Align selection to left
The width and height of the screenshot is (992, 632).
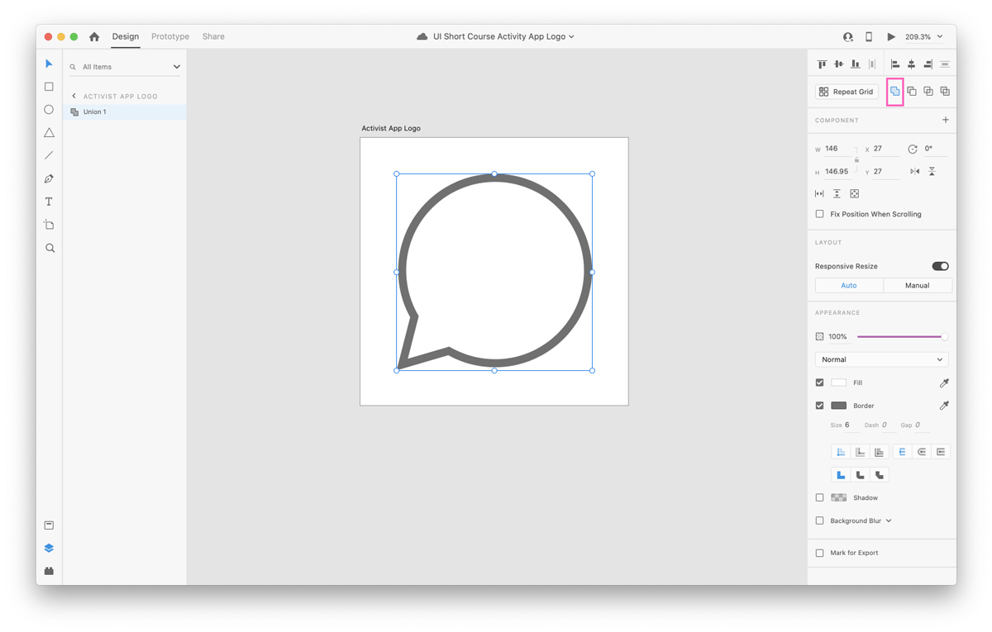[x=895, y=64]
